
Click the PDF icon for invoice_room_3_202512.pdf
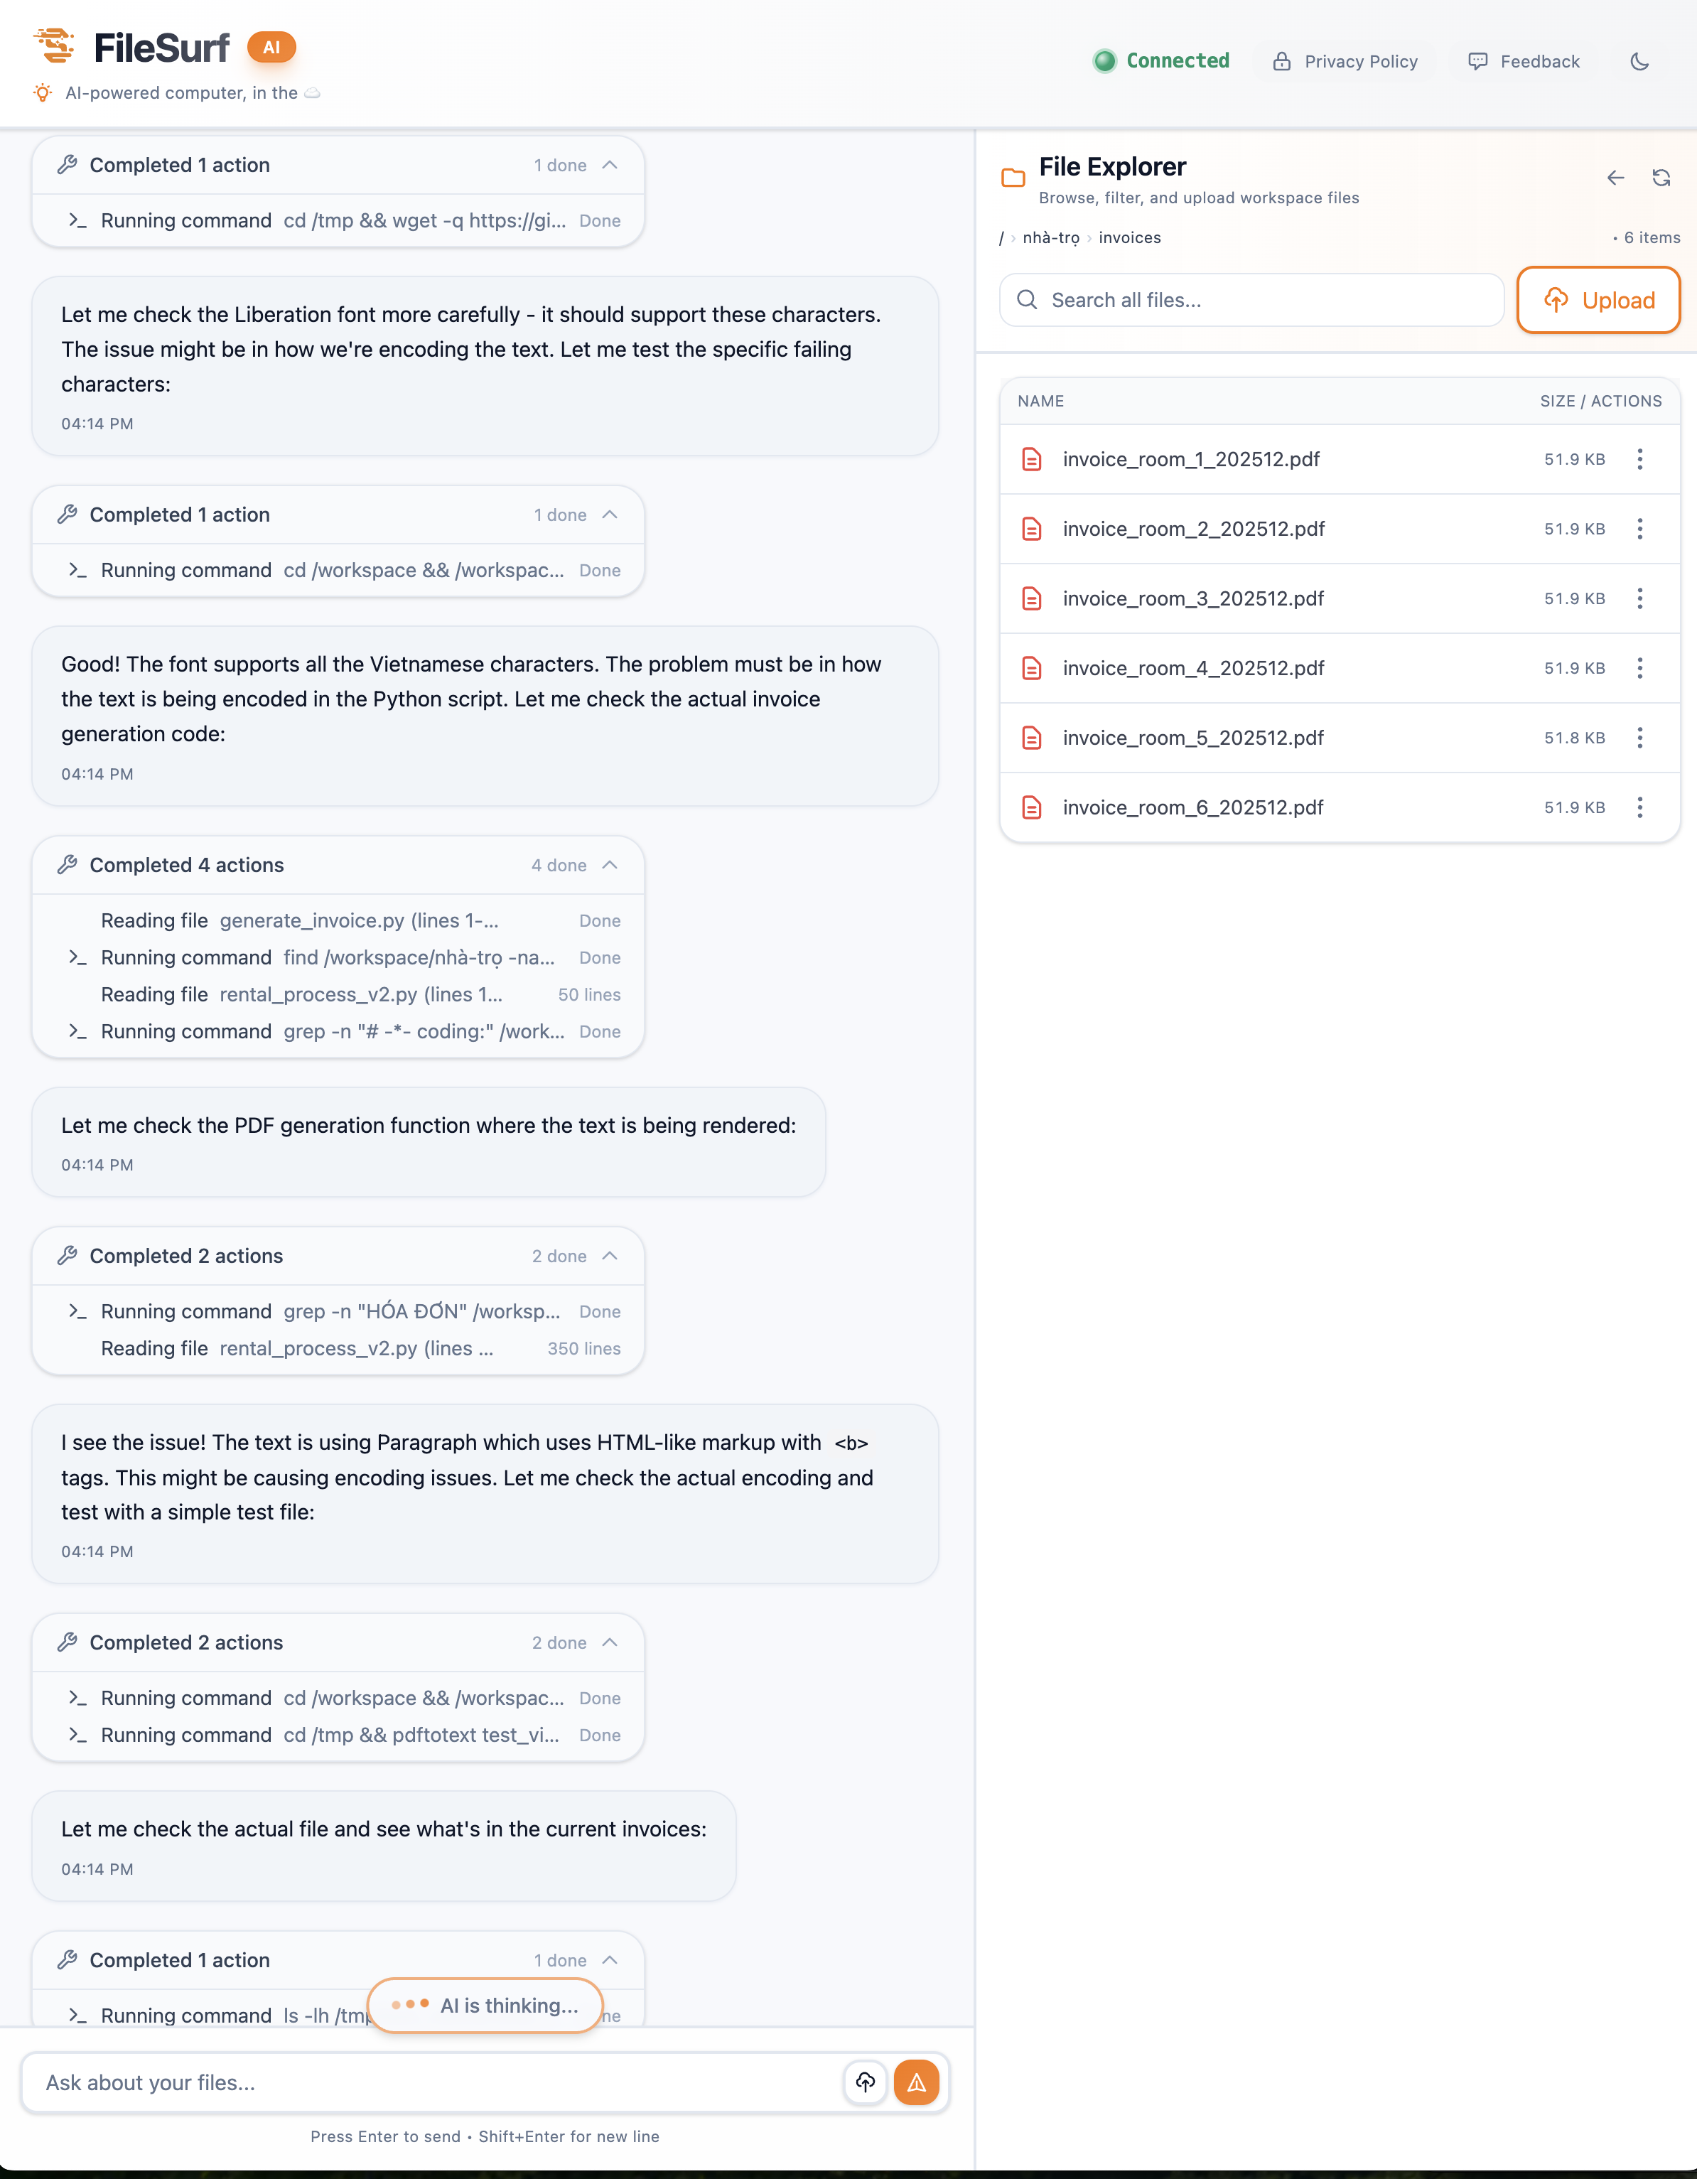(x=1033, y=598)
